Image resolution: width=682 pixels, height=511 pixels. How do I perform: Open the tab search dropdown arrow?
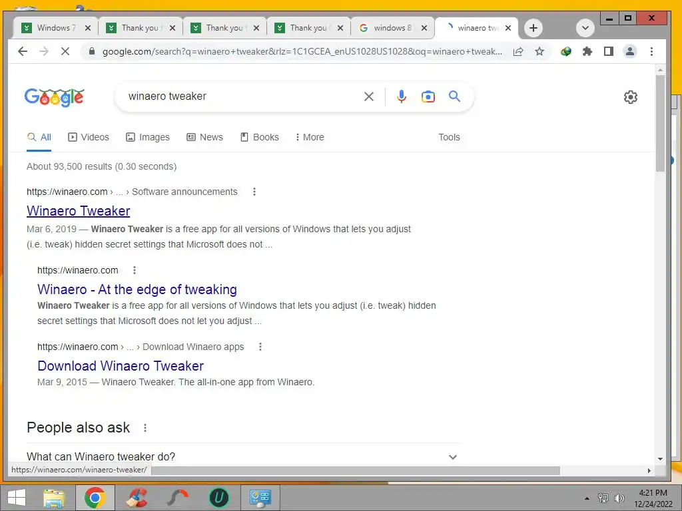(585, 28)
